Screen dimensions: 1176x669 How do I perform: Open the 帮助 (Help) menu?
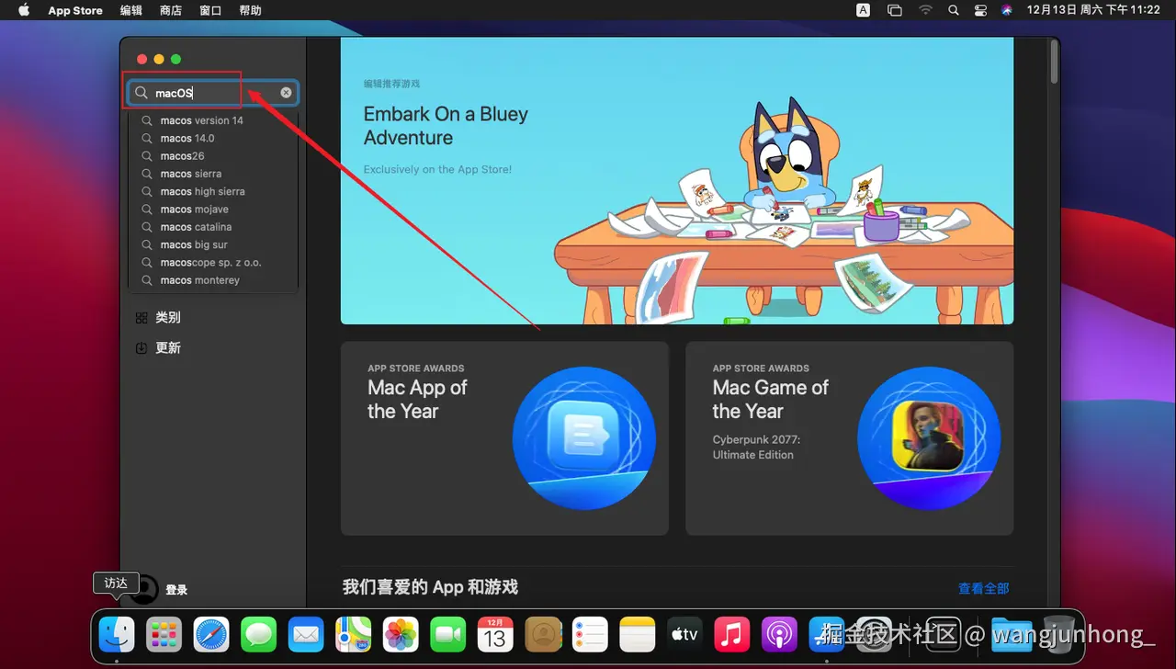click(250, 10)
